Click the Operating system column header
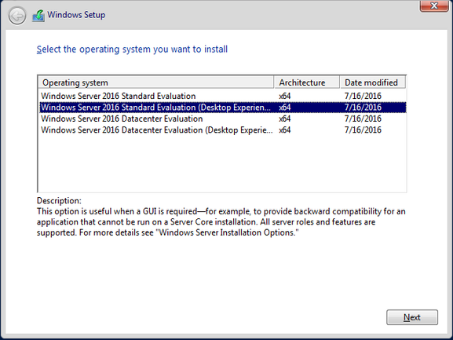This screenshot has width=453, height=340. tap(156, 82)
